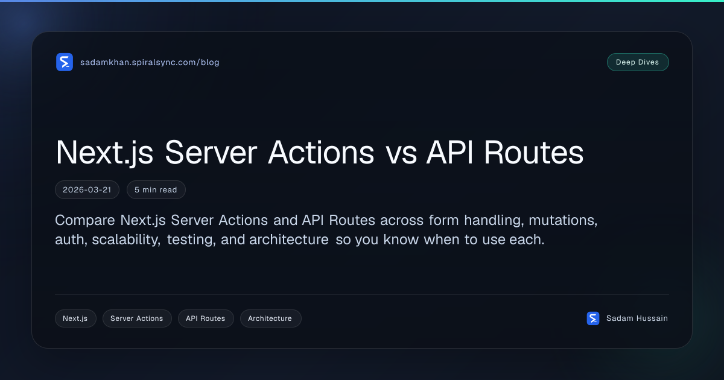Click the author logo beside Sadam Hussain
The height and width of the screenshot is (380, 724).
(x=593, y=318)
